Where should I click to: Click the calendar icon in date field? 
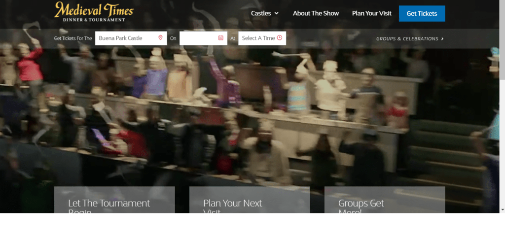(220, 38)
